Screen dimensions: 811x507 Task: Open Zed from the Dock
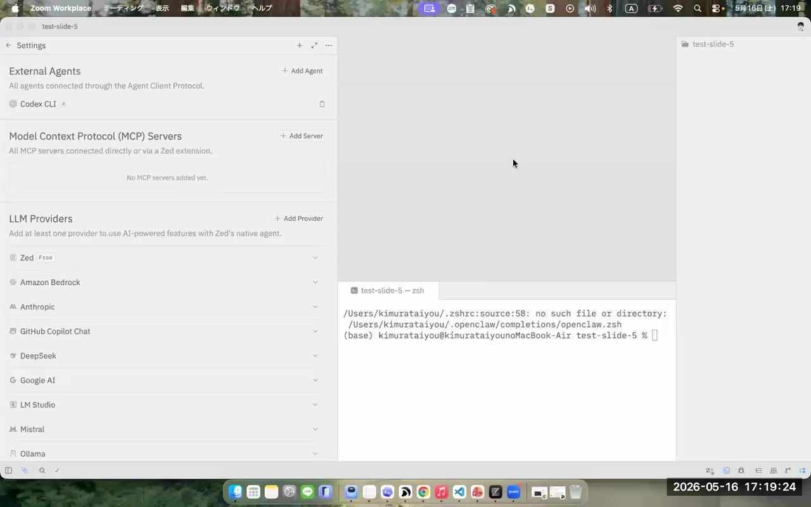click(496, 492)
